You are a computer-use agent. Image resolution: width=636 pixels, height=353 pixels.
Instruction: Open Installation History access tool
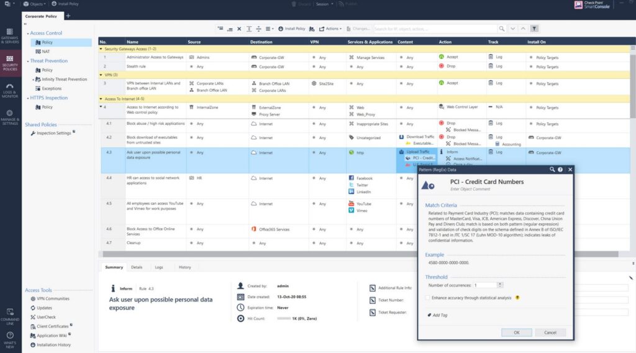pos(50,345)
